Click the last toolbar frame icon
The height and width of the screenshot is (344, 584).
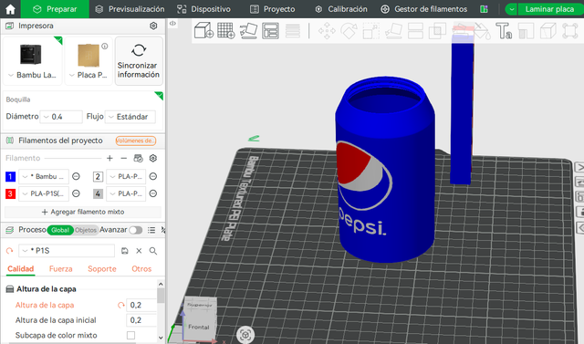click(x=569, y=30)
